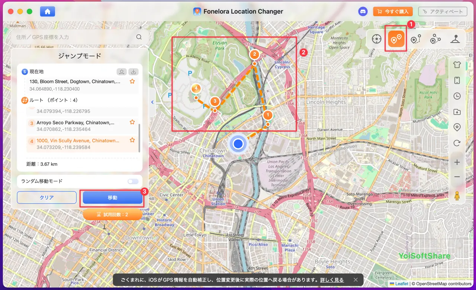Click waypoint marker 1 on map
This screenshot has height=290, width=476.
pos(268,116)
